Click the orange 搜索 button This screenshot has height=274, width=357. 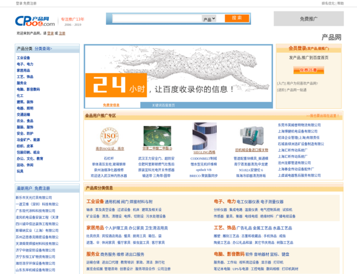[237, 18]
